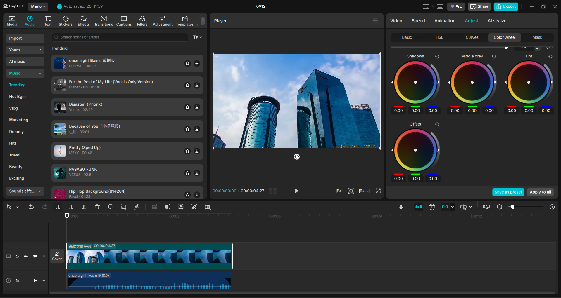
Task: Open the Effects panel
Action: pyautogui.click(x=84, y=20)
